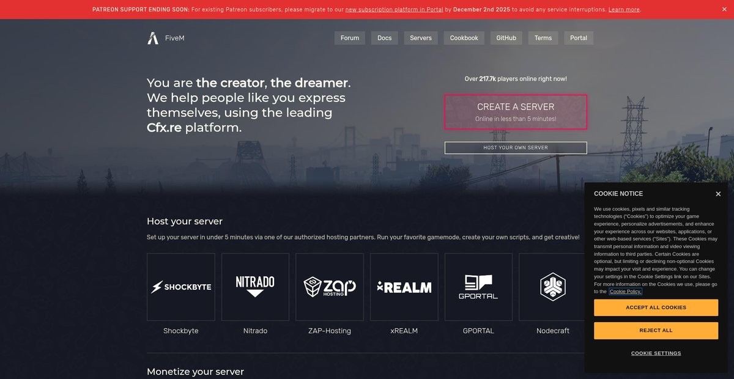Click the FiveM logo icon
The width and height of the screenshot is (734, 379).
pyautogui.click(x=153, y=38)
